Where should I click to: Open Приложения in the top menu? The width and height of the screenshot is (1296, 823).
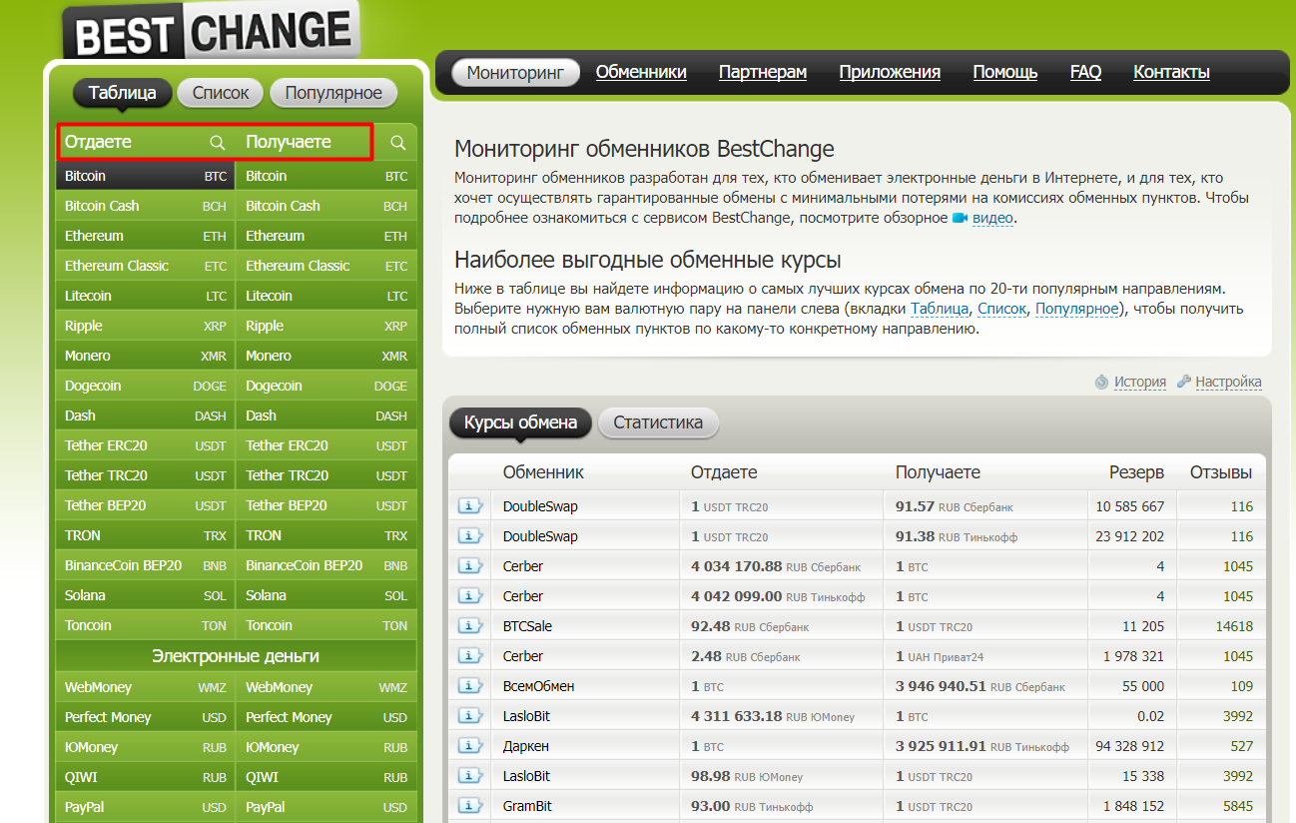click(x=890, y=72)
